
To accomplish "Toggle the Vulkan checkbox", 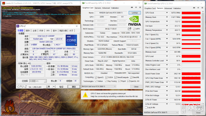I will [96, 81].
